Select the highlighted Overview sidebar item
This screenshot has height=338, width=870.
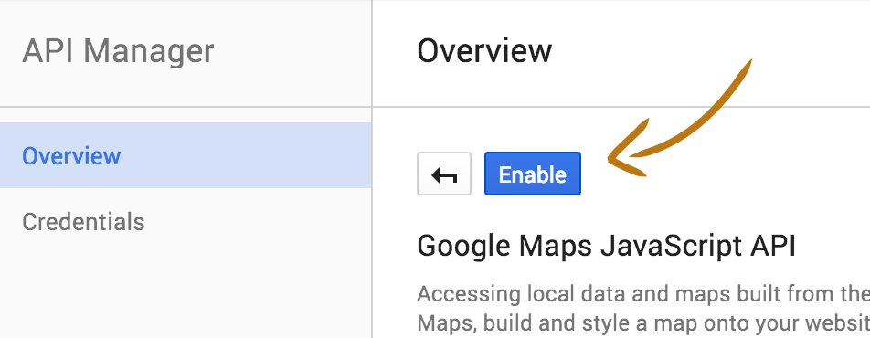(186, 155)
